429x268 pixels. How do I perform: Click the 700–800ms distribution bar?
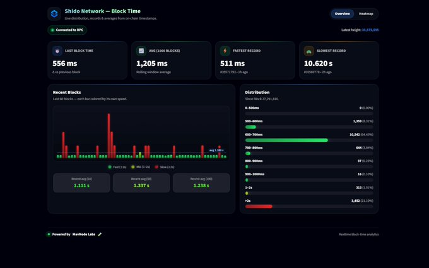point(309,153)
